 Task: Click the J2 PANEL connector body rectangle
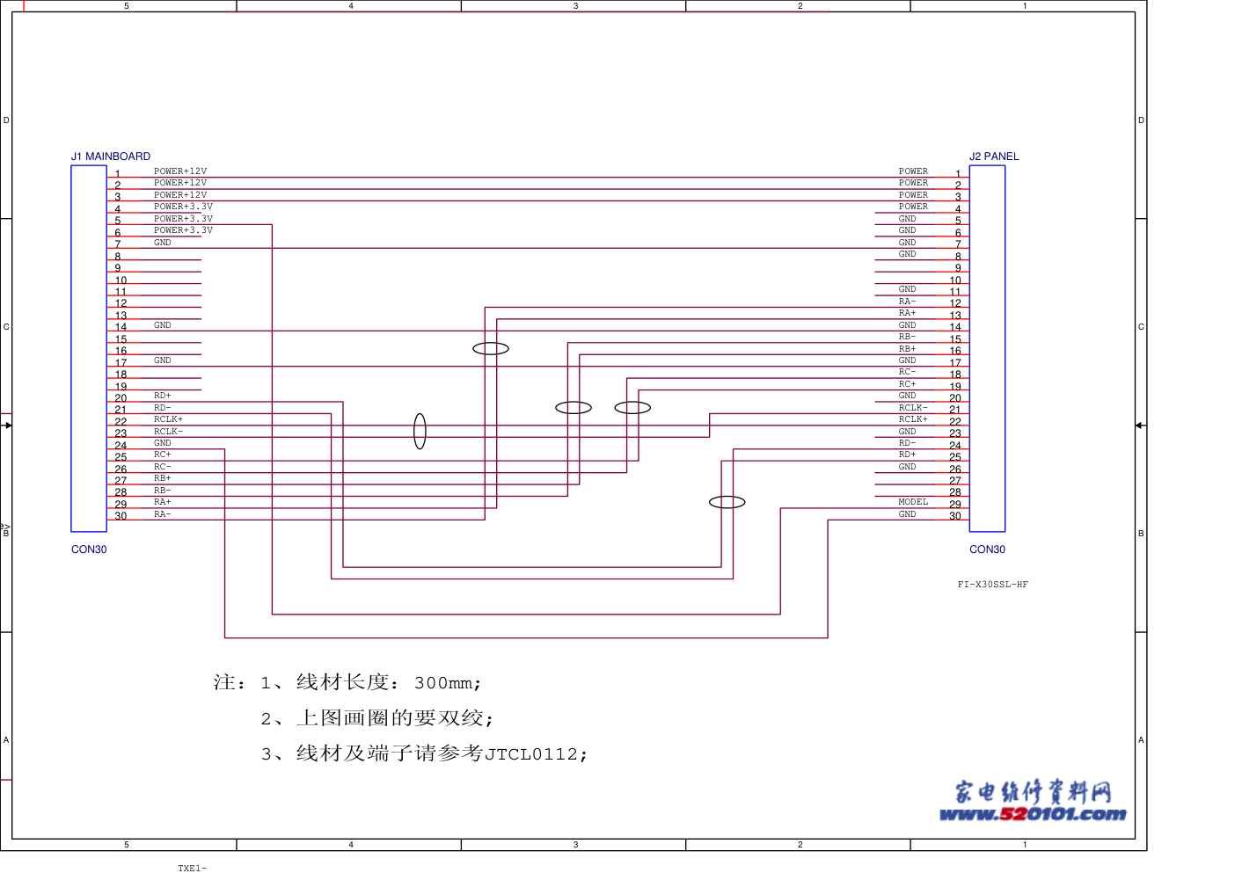point(987,349)
